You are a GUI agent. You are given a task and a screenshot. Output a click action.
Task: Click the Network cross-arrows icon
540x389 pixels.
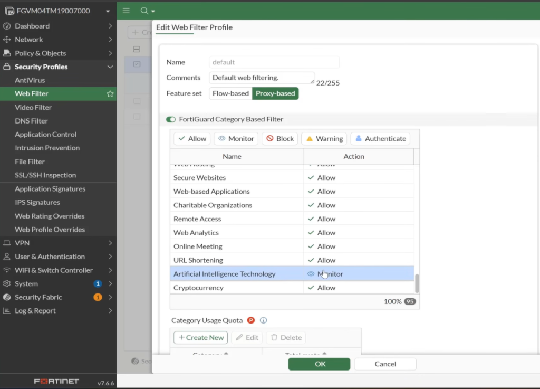[x=6, y=39]
